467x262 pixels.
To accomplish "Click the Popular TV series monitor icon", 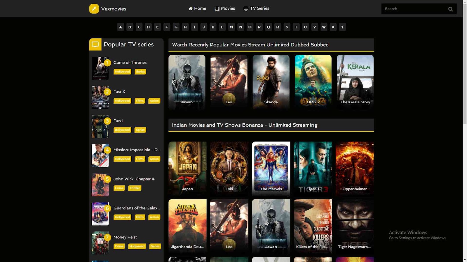I will (95, 45).
